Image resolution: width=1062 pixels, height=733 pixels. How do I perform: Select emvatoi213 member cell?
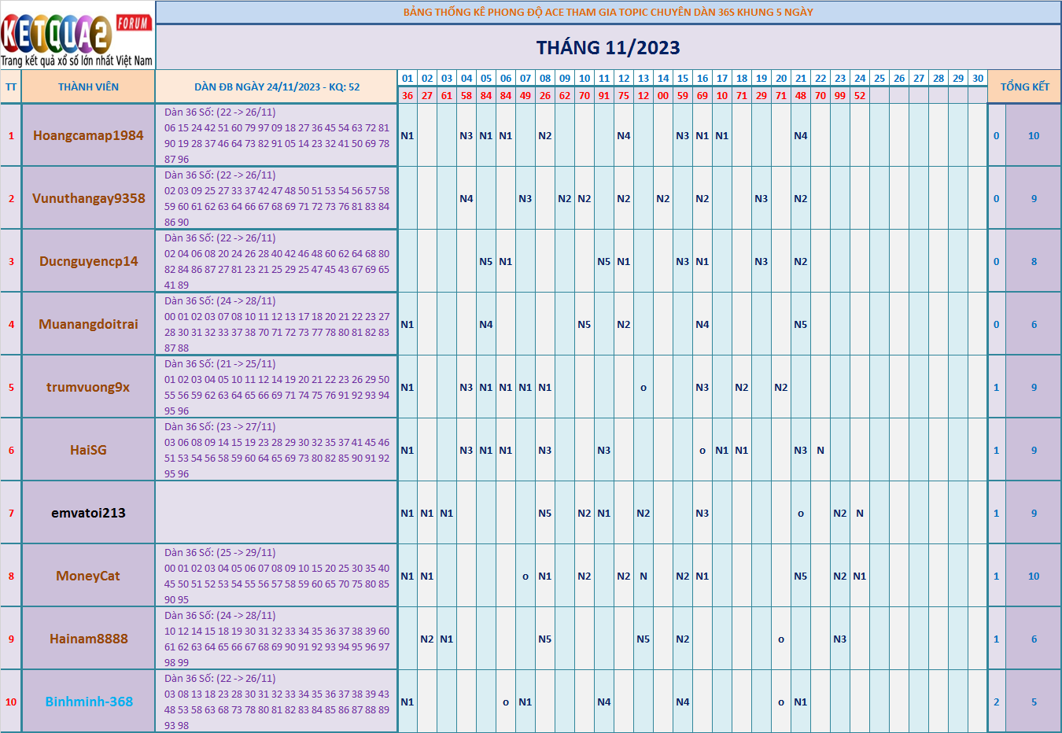click(x=88, y=513)
